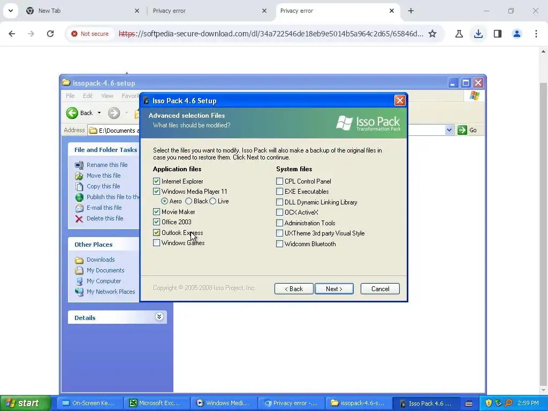Select the Black player style
The width and height of the screenshot is (548, 411).
pyautogui.click(x=189, y=201)
